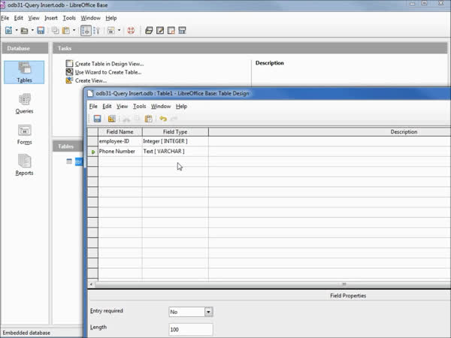Click the Length input field showing 100
Viewport: 451px width, 338px height.
tap(191, 330)
